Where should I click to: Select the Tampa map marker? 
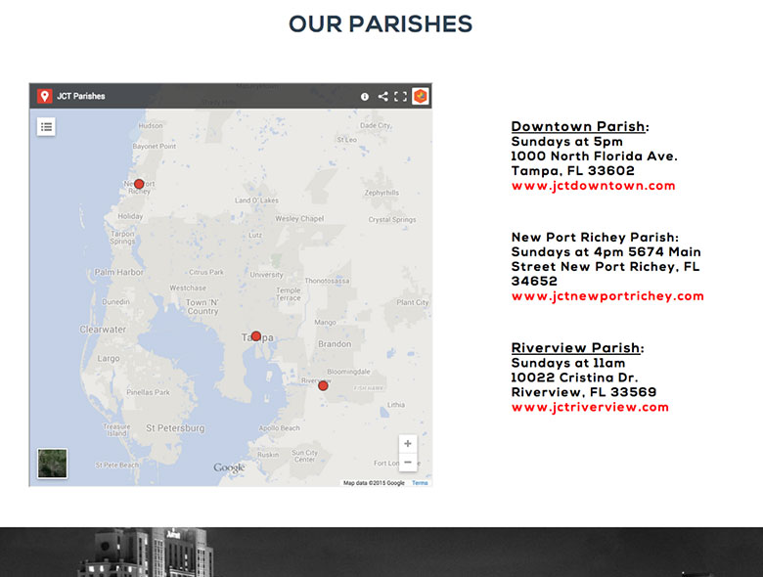point(256,336)
